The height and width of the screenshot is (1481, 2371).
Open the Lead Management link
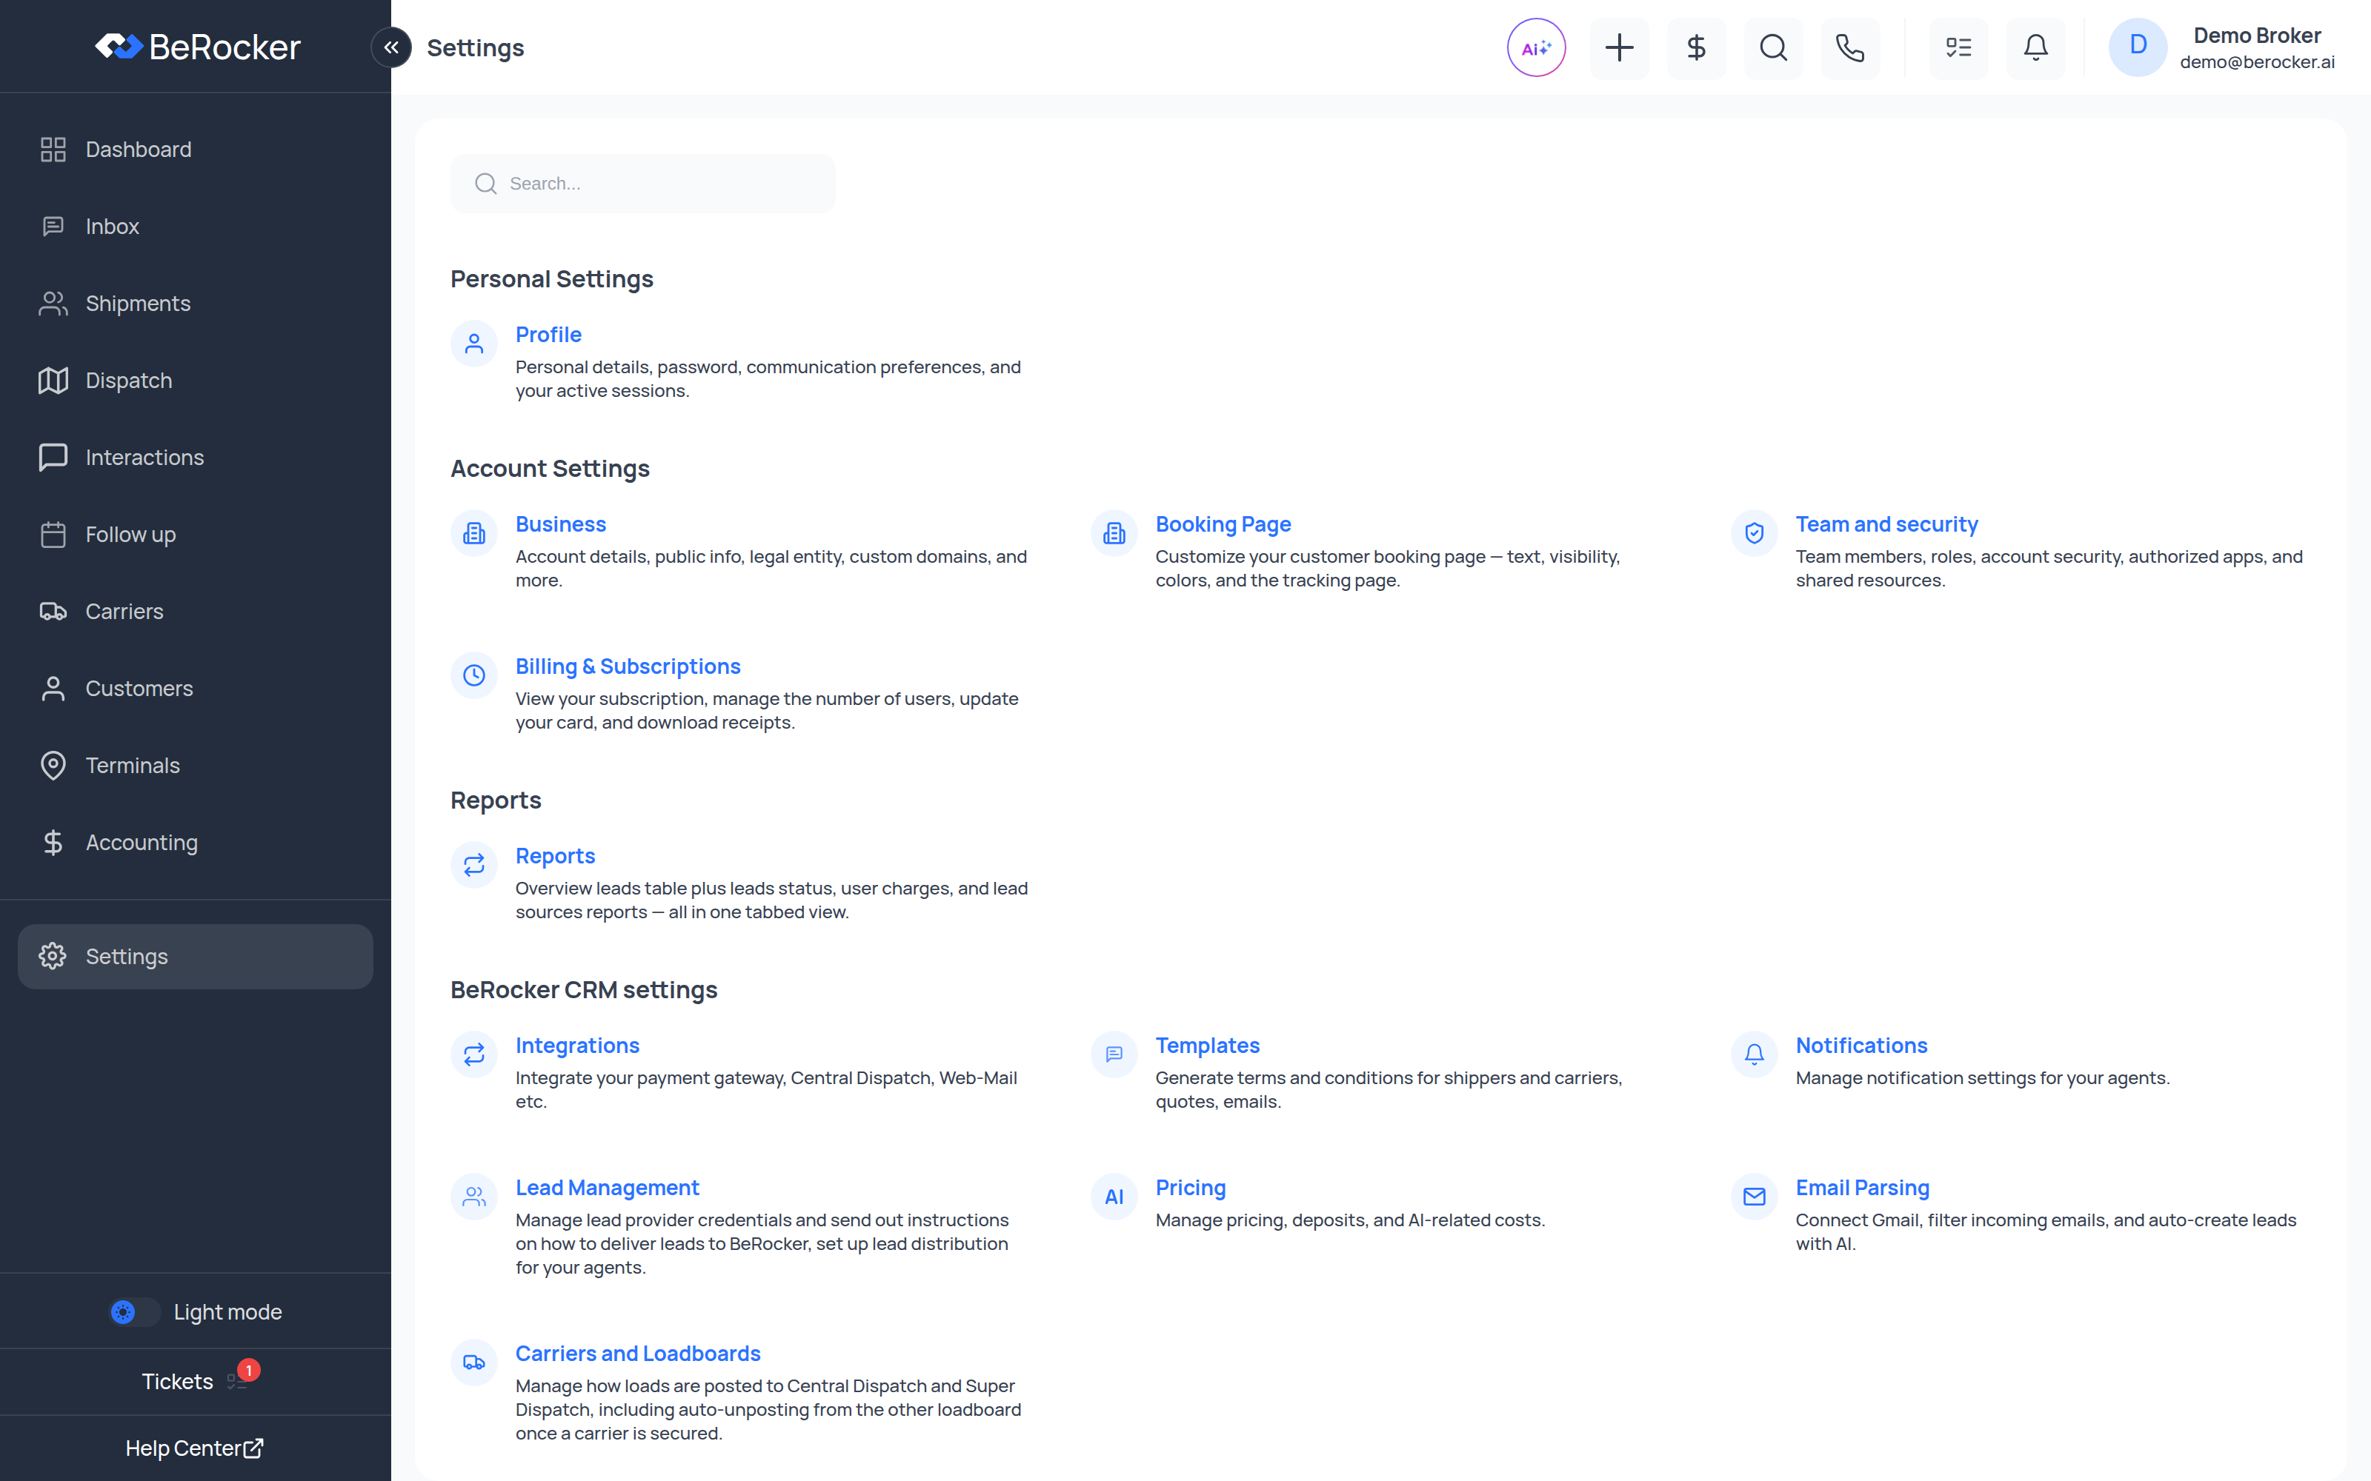click(x=608, y=1187)
